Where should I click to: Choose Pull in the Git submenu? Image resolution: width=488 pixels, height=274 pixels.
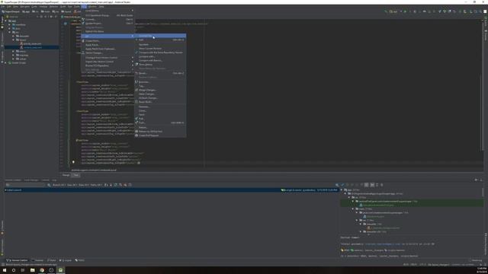[160, 119]
